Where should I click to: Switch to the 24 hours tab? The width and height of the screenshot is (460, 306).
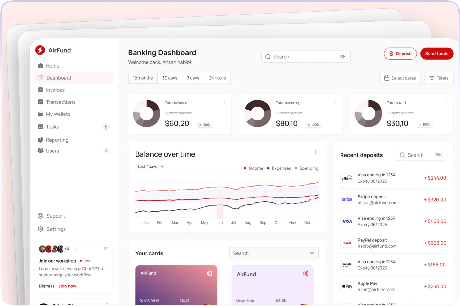tap(218, 78)
